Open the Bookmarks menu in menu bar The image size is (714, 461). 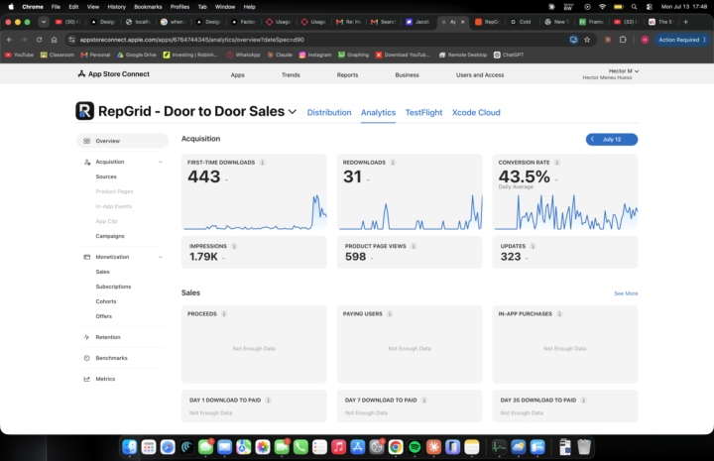coord(148,7)
